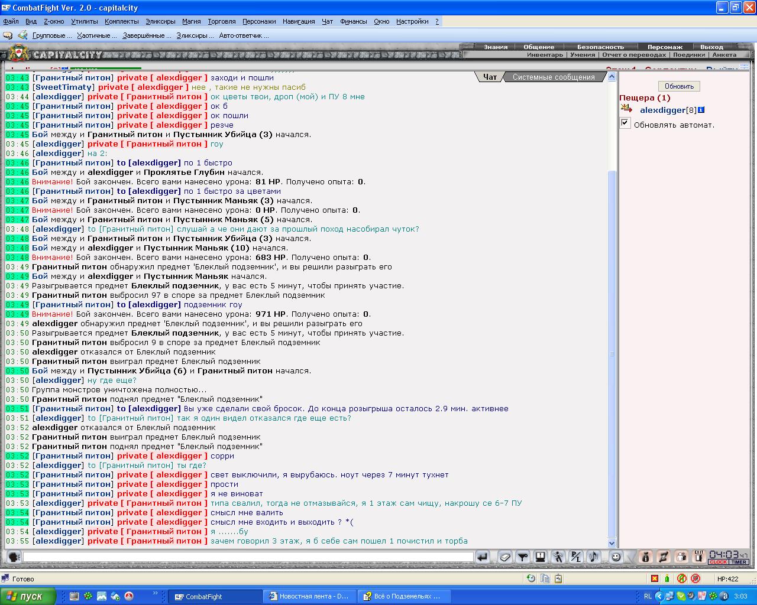Click the Выход button in game header
Image resolution: width=757 pixels, height=605 pixels.
711,47
